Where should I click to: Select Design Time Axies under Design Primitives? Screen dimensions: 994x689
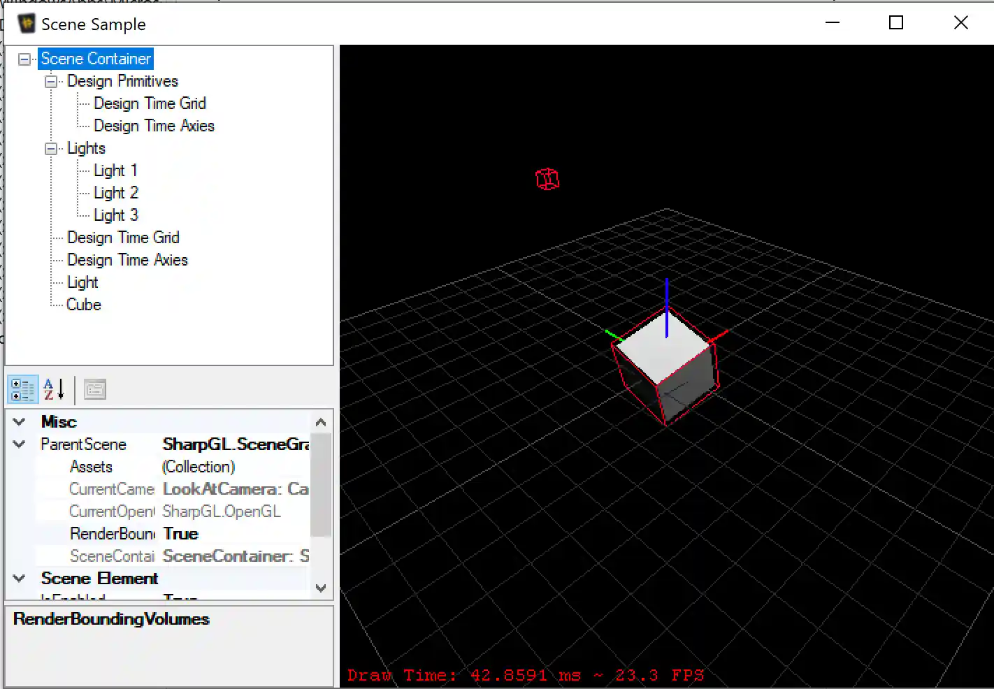click(x=154, y=126)
